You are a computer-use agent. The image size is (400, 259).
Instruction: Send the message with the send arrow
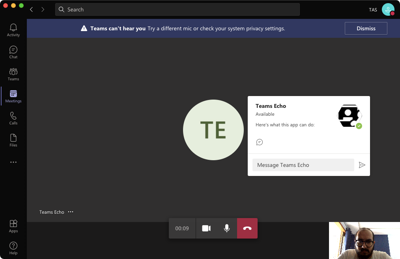[362, 165]
